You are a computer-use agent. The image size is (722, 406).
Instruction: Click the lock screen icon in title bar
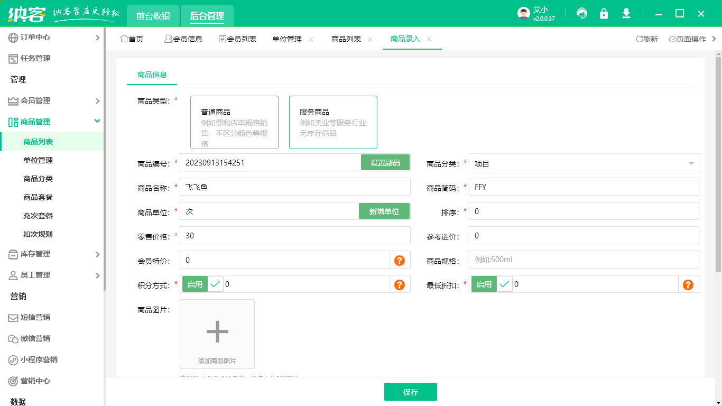point(604,13)
